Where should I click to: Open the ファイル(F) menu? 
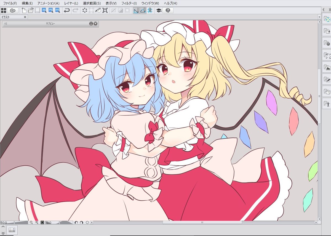[10, 3]
